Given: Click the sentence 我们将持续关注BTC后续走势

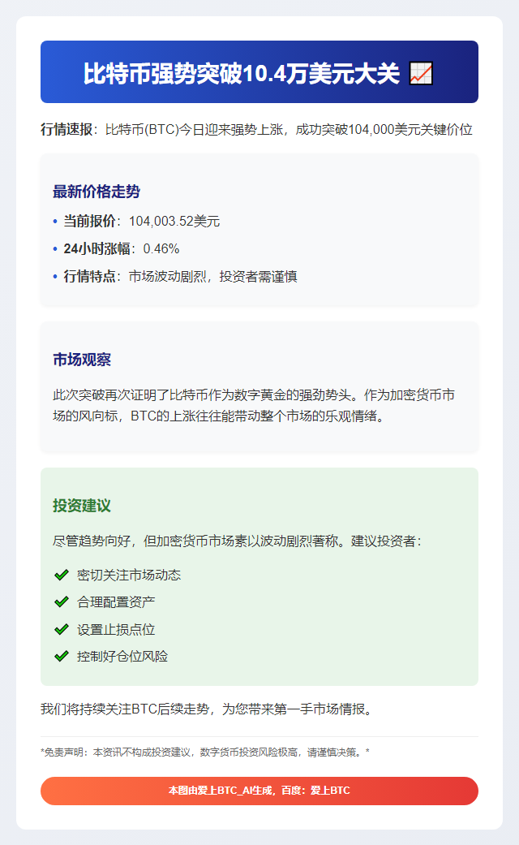Looking at the screenshot, I should [208, 709].
